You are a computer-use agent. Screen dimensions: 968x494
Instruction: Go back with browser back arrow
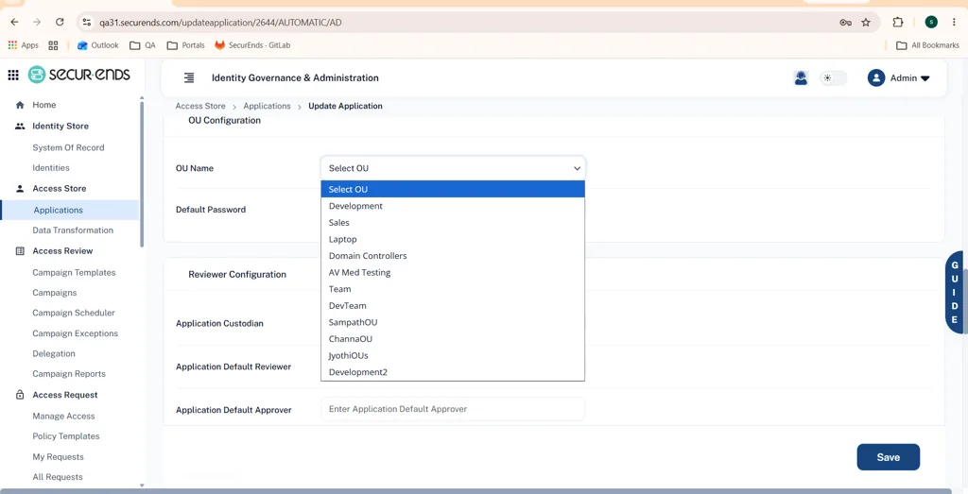[14, 23]
